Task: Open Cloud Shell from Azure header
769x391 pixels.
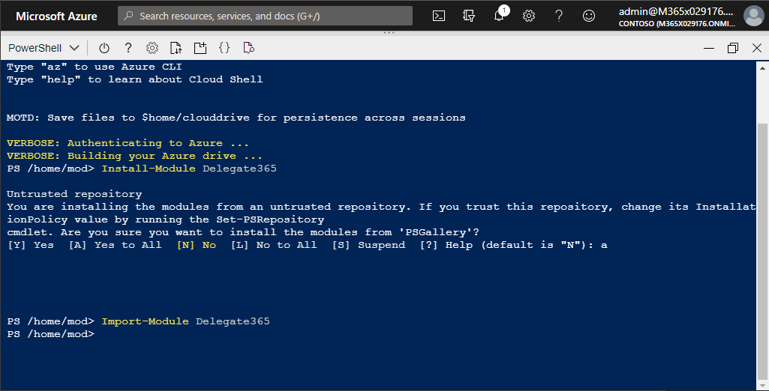Action: pos(440,16)
